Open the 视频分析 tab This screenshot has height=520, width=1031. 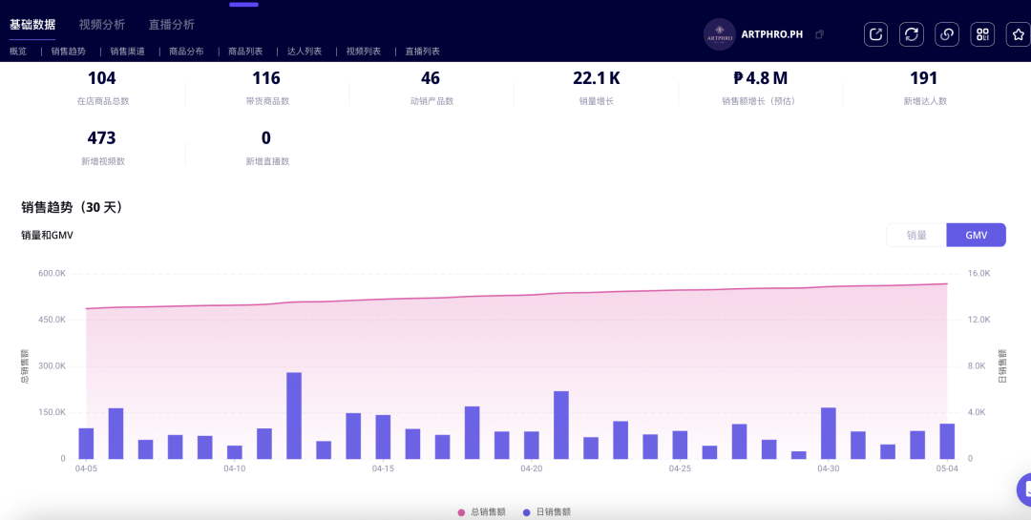tap(102, 25)
